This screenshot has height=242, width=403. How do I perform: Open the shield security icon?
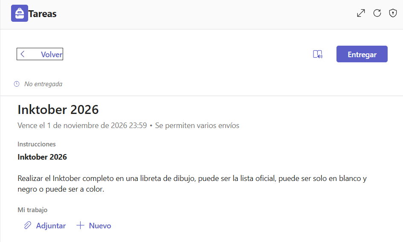pyautogui.click(x=393, y=13)
